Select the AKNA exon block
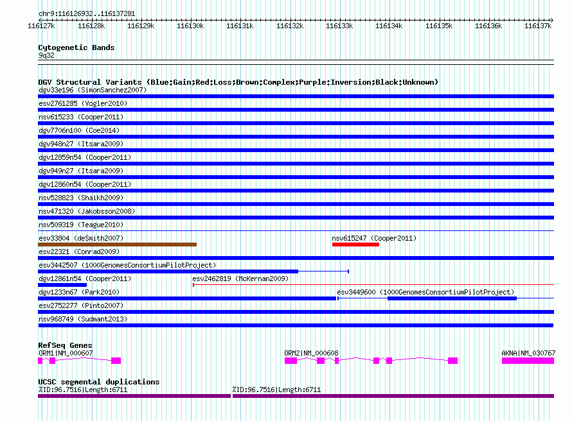 click(x=528, y=361)
